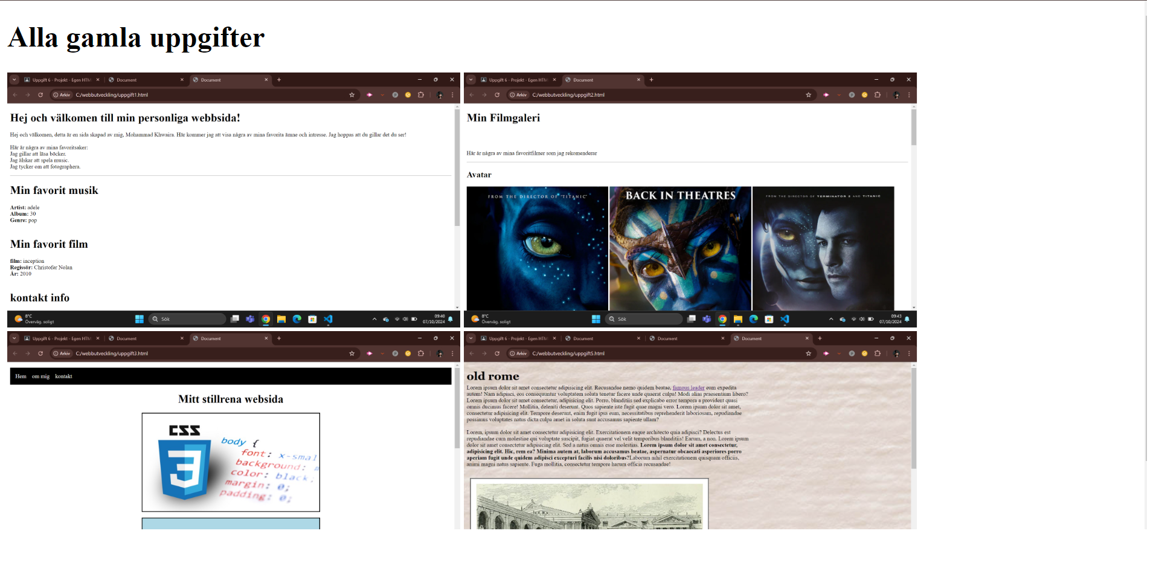1156x574 pixels.
Task: Open the extensions puzzle icon in uppgift5.html window
Action: [x=878, y=353]
